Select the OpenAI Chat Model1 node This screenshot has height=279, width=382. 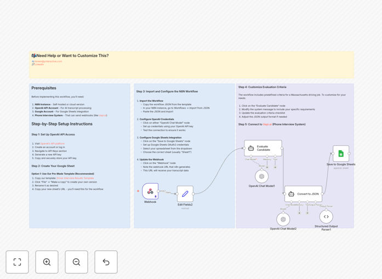(x=261, y=176)
